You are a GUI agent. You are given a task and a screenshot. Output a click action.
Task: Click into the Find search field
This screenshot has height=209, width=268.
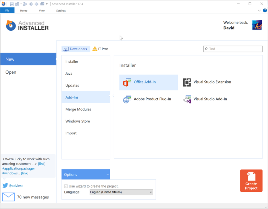point(233,49)
